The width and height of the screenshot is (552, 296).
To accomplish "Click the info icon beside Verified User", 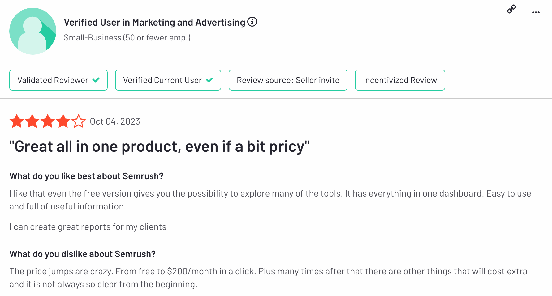I will (252, 22).
